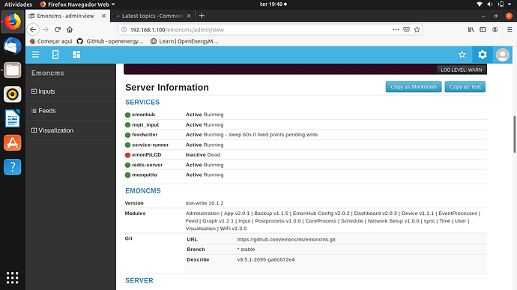Image resolution: width=517 pixels, height=290 pixels.
Task: Click the page vertical scrollbar
Action: pos(514,134)
